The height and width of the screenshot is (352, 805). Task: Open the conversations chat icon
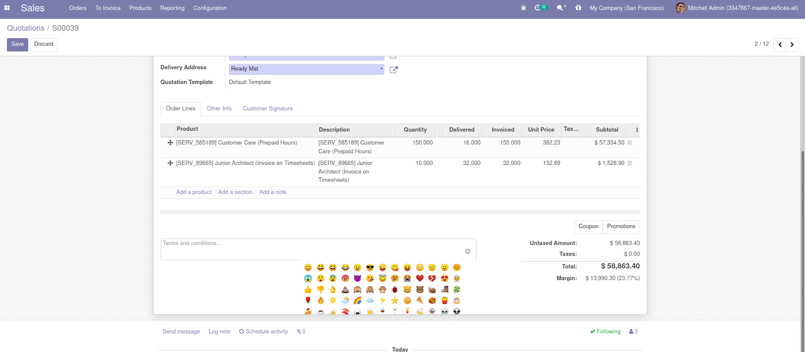coord(560,8)
